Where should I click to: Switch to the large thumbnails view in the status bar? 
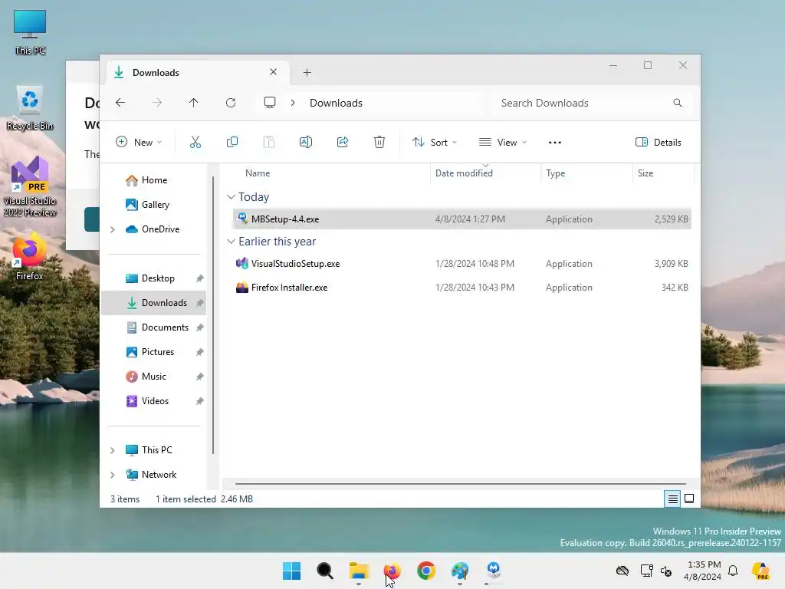click(x=689, y=499)
